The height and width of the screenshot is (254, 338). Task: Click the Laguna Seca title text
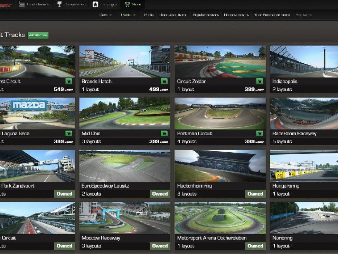click(x=15, y=134)
